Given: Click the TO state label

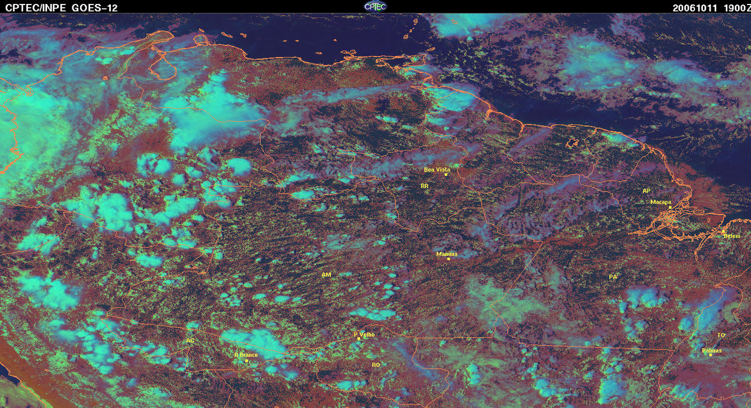Looking at the screenshot, I should point(721,335).
